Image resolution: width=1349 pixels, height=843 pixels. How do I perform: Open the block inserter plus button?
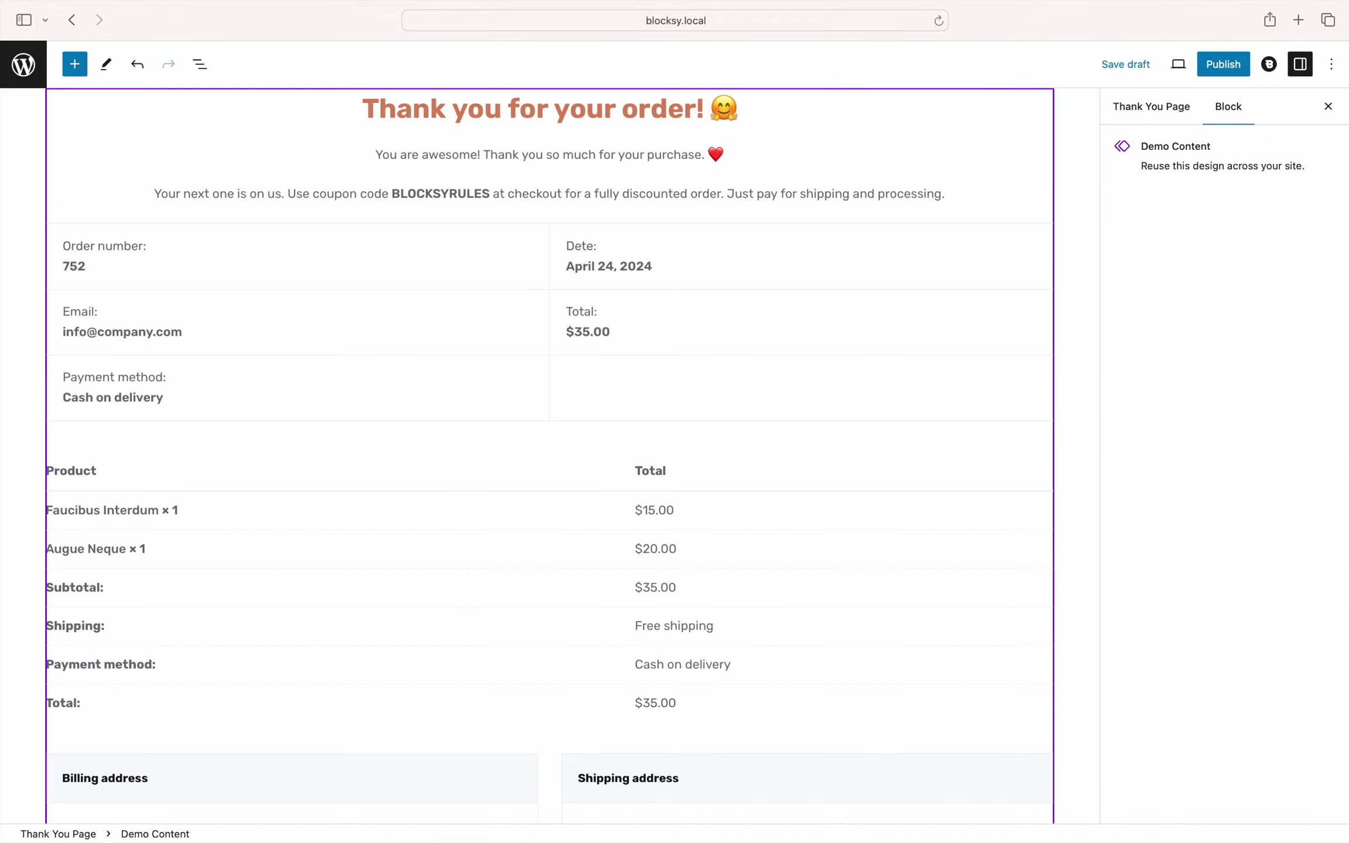coord(75,64)
